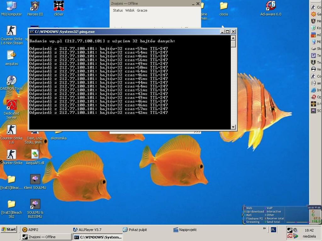Click the red Opera 'Op' sidebar icon
The width and height of the screenshot is (322, 241).
(314, 97)
